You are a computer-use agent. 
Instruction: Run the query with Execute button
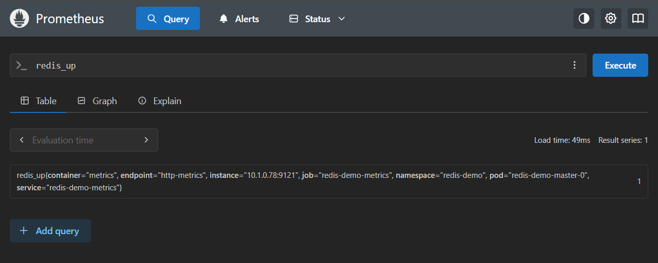coord(620,65)
